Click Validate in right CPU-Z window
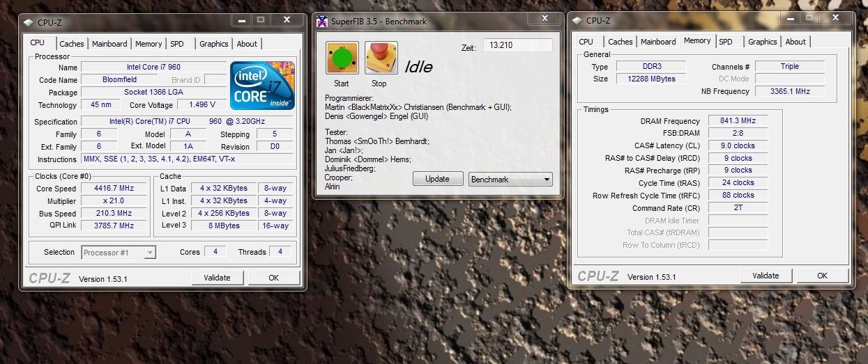 [x=766, y=276]
